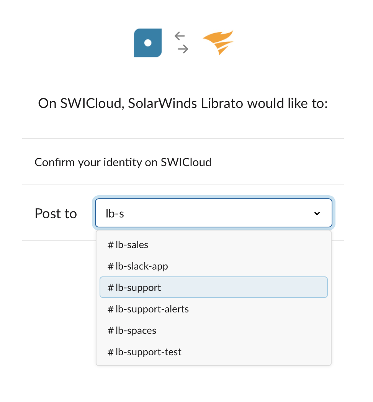Click the blue Librato logo icon
The width and height of the screenshot is (373, 402).
pos(147,43)
